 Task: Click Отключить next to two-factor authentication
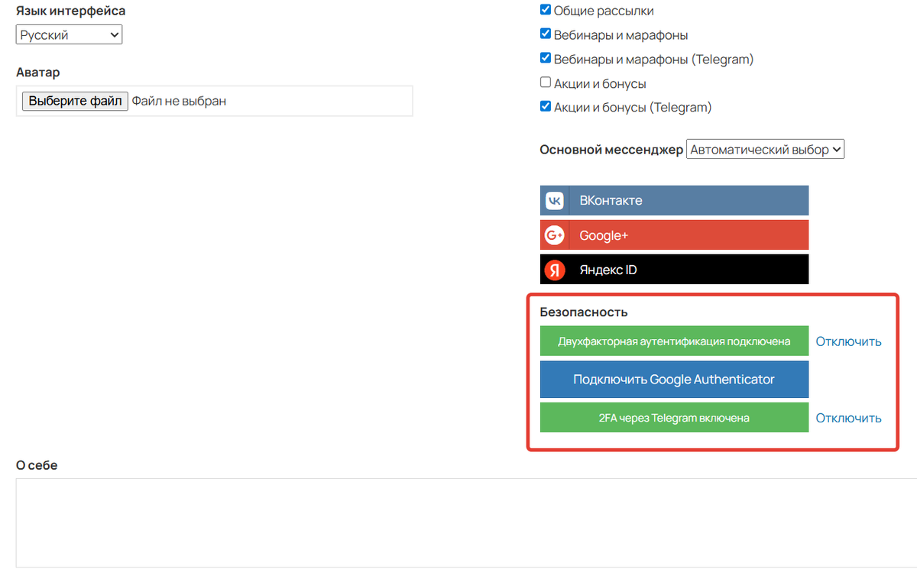click(x=848, y=341)
